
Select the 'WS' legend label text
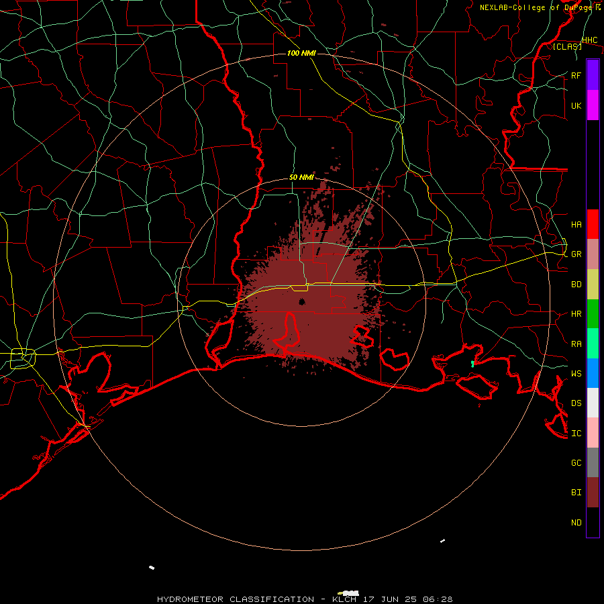pos(576,373)
